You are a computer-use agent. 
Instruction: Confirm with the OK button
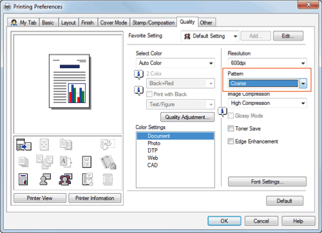(x=224, y=221)
